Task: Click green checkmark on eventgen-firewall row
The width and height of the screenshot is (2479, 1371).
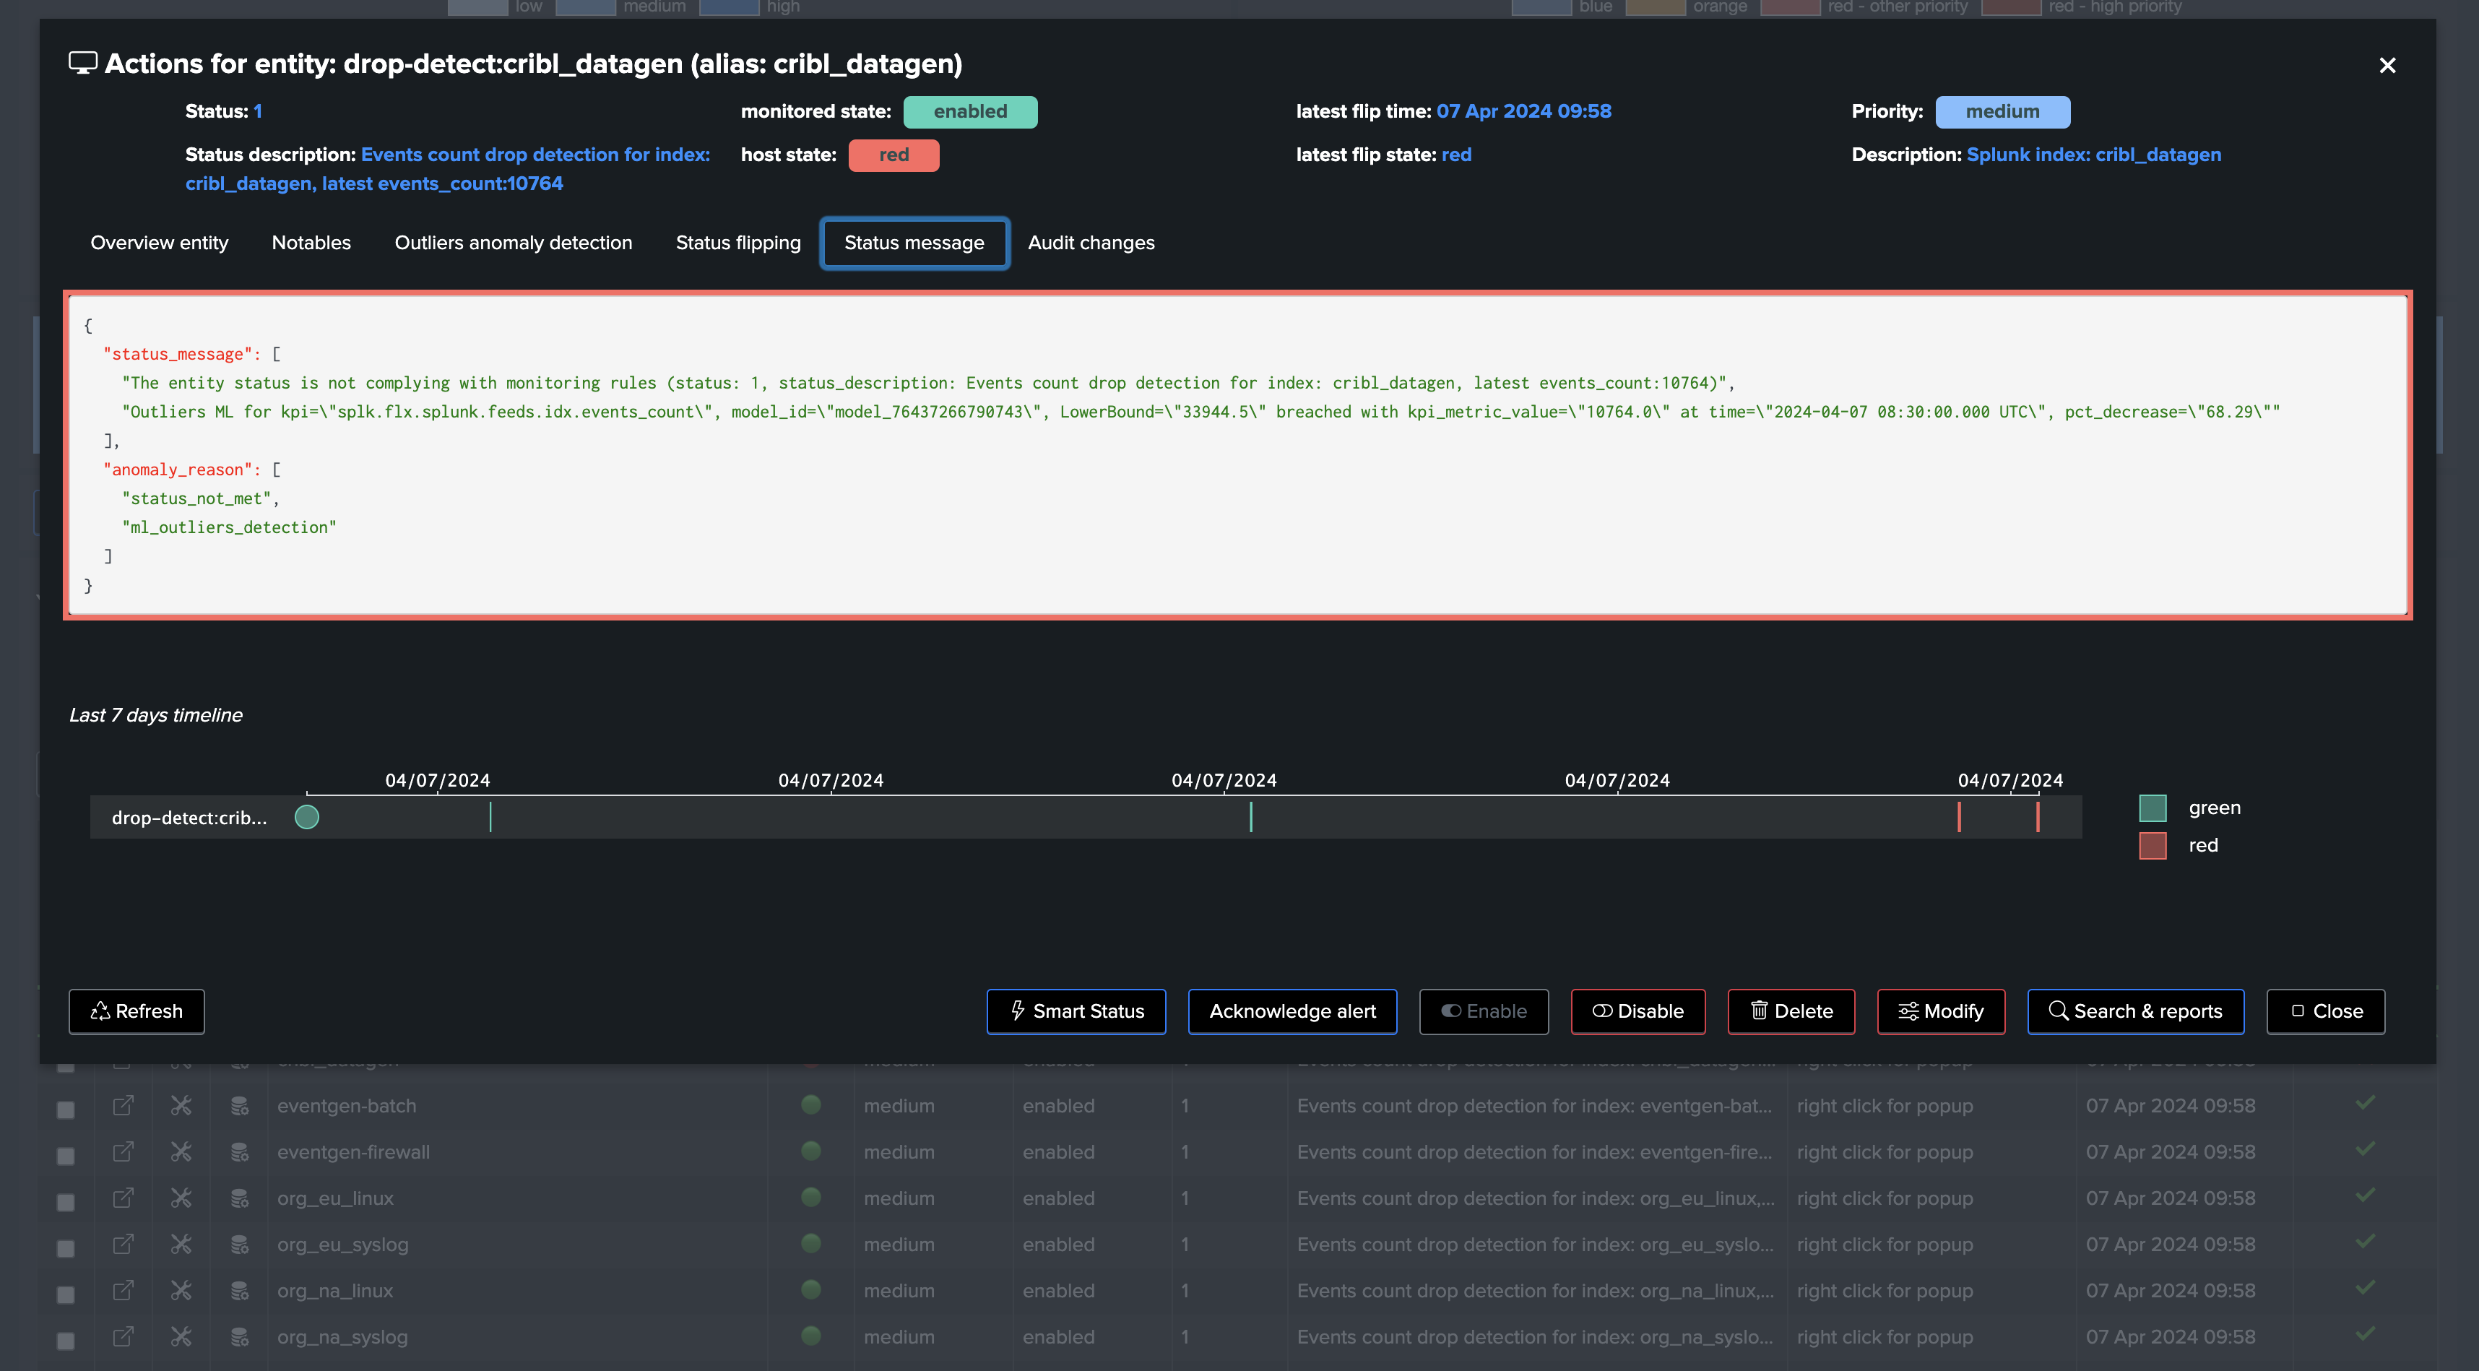Action: (2366, 1149)
